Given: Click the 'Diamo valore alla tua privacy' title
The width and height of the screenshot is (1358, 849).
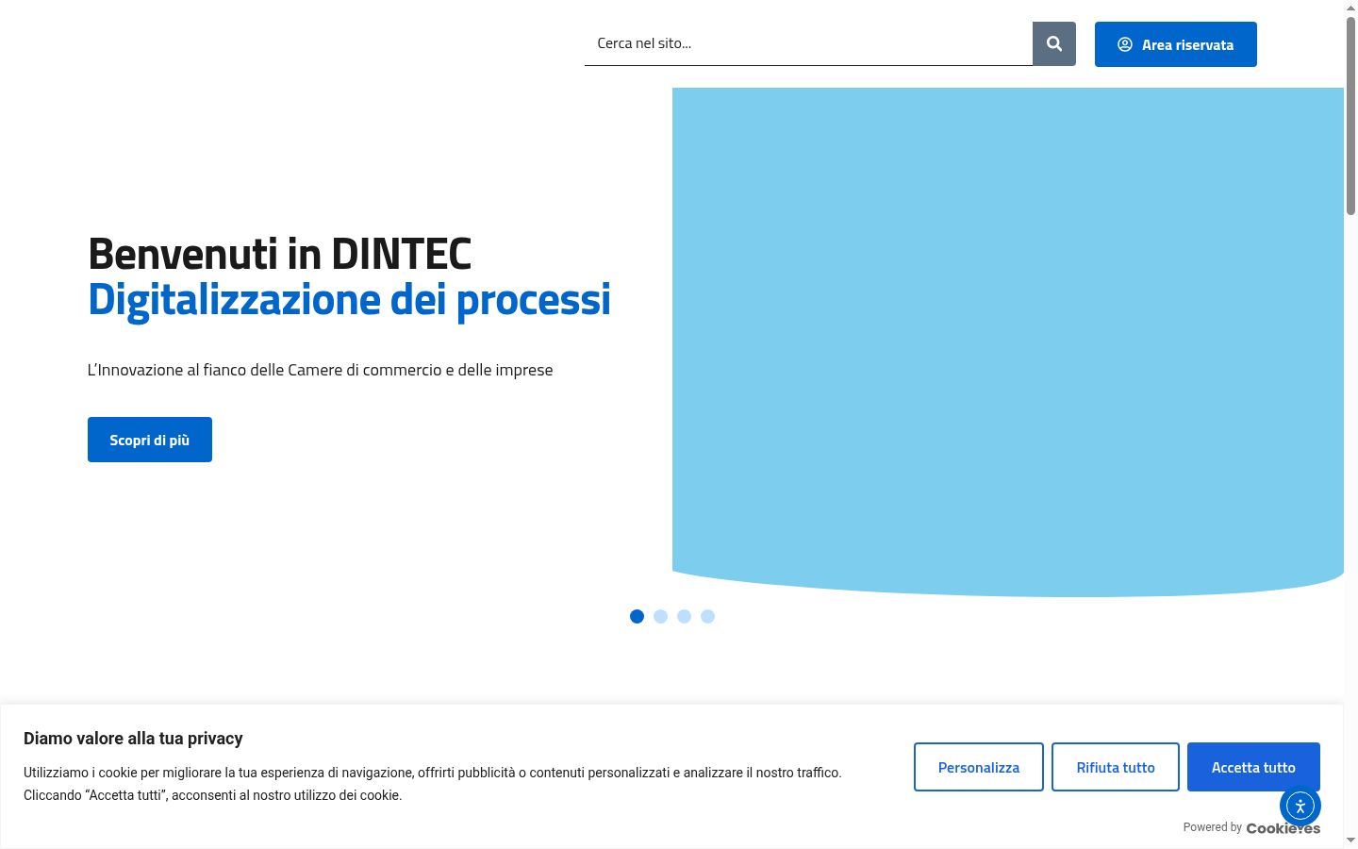Looking at the screenshot, I should tap(133, 739).
